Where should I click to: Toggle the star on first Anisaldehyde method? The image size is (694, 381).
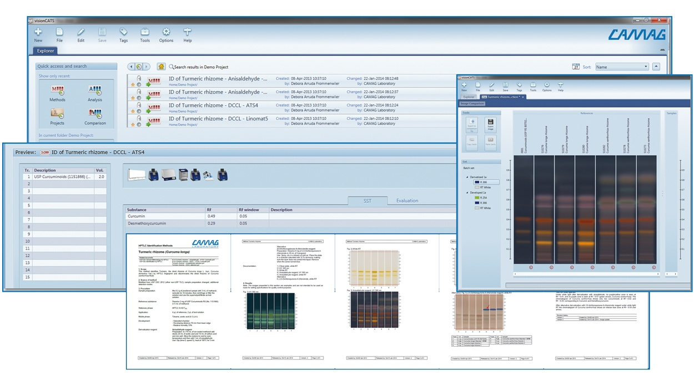[x=132, y=84]
